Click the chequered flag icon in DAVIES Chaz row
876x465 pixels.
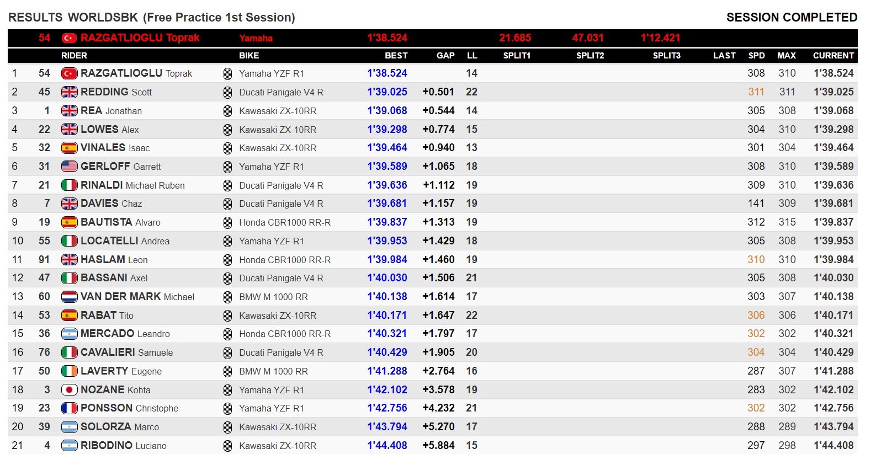coord(227,204)
